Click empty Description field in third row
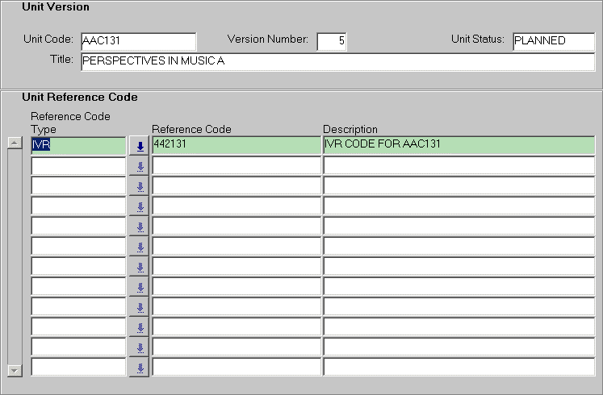 [x=459, y=186]
